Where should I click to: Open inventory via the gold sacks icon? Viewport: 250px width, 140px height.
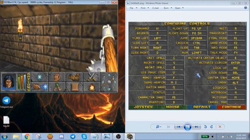pos(74,77)
